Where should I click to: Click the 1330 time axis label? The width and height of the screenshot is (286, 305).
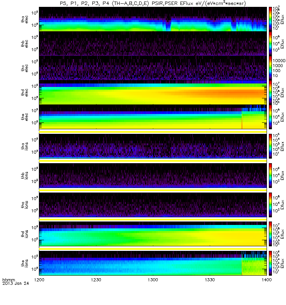[x=210, y=280]
